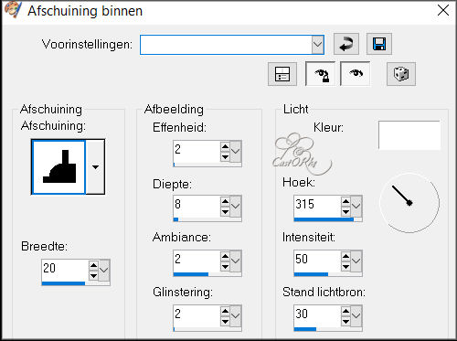Click the reset to default arrow icon
The height and width of the screenshot is (341, 457).
point(346,44)
